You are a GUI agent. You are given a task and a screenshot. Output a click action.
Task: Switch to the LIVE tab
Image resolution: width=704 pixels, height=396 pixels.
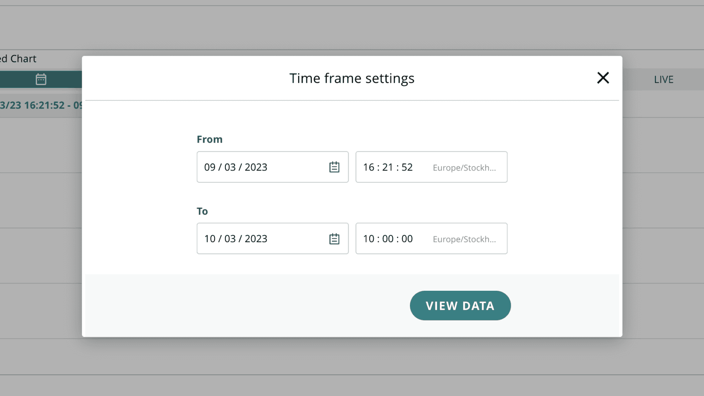(x=663, y=80)
